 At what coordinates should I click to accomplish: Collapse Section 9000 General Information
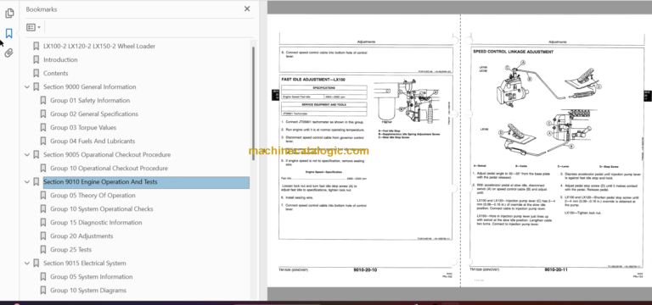tap(27, 87)
